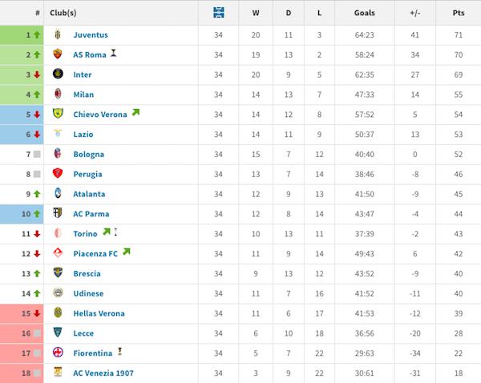
Task: Click the green promoted arrow beside Piacenza FC
Action: (x=126, y=252)
